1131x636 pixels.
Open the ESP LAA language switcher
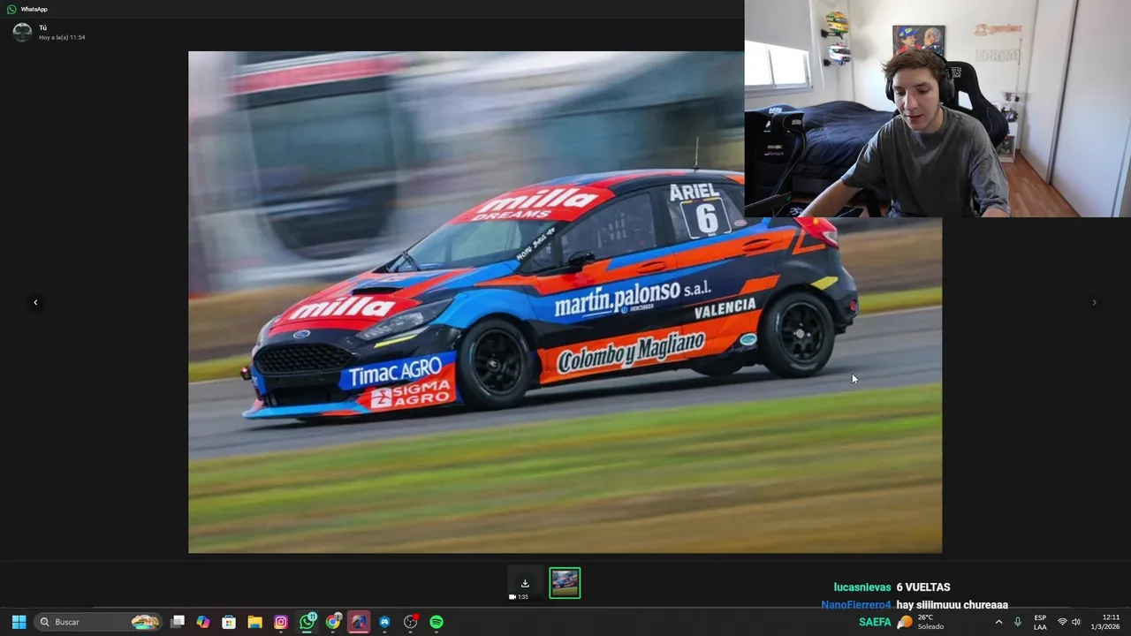click(x=1040, y=622)
